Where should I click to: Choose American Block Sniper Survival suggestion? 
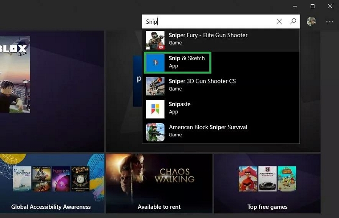pos(221,132)
